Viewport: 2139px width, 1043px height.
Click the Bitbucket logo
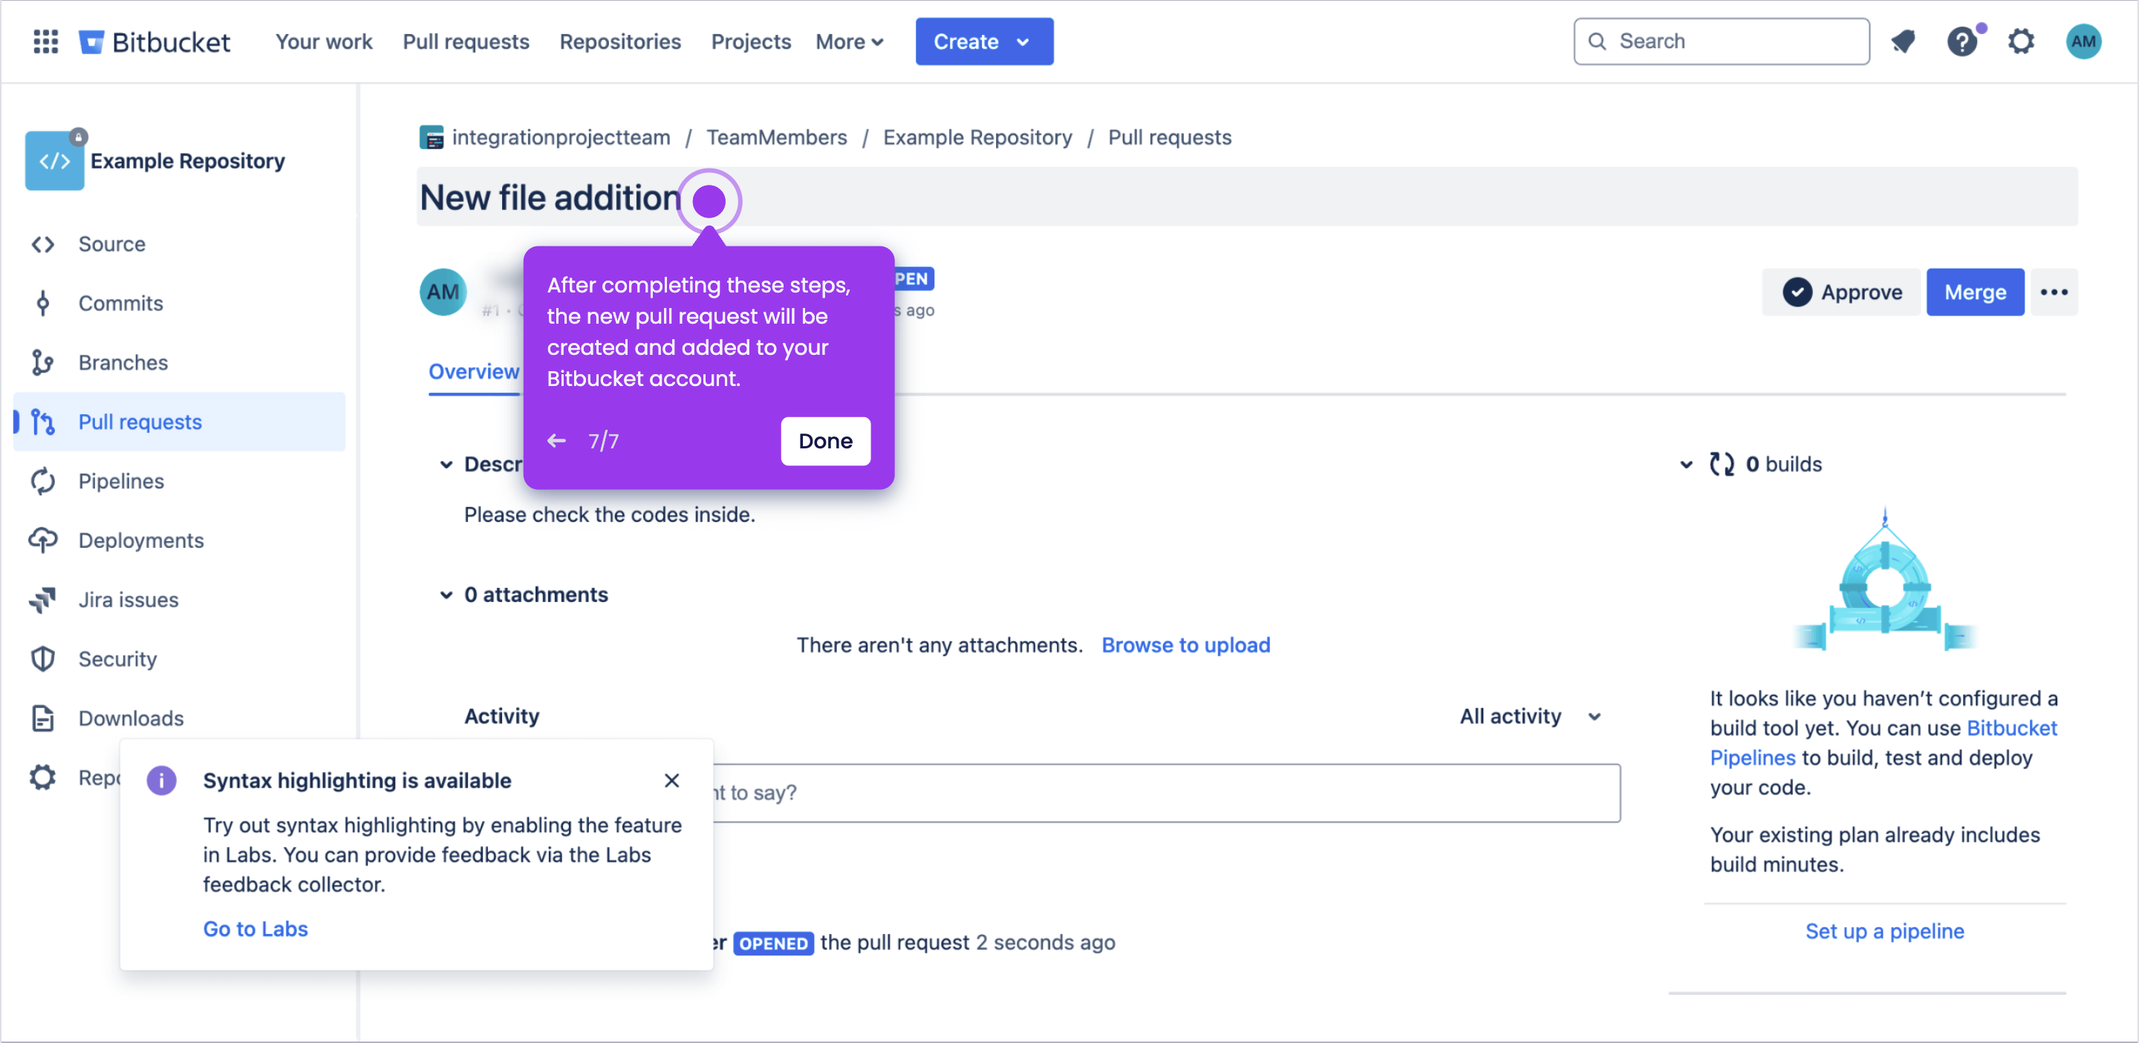pyautogui.click(x=154, y=42)
